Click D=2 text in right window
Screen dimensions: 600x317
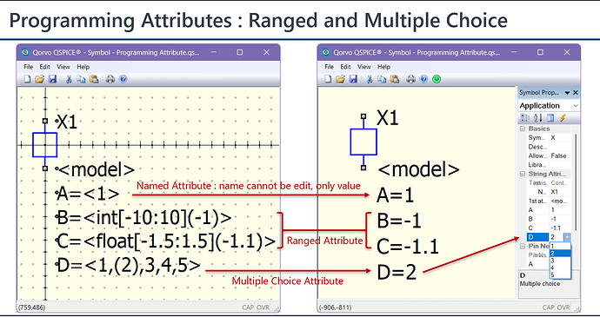click(x=397, y=272)
